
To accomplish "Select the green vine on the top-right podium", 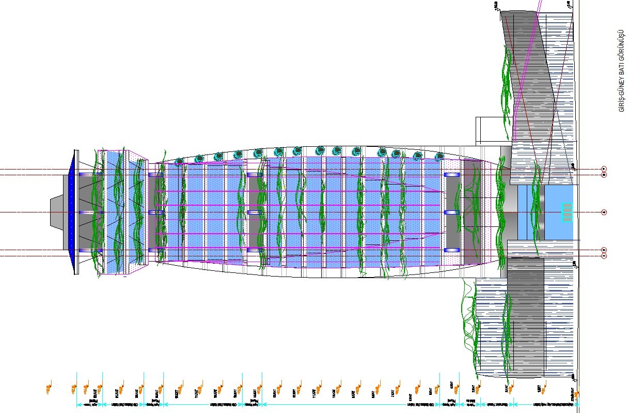I will [x=506, y=83].
